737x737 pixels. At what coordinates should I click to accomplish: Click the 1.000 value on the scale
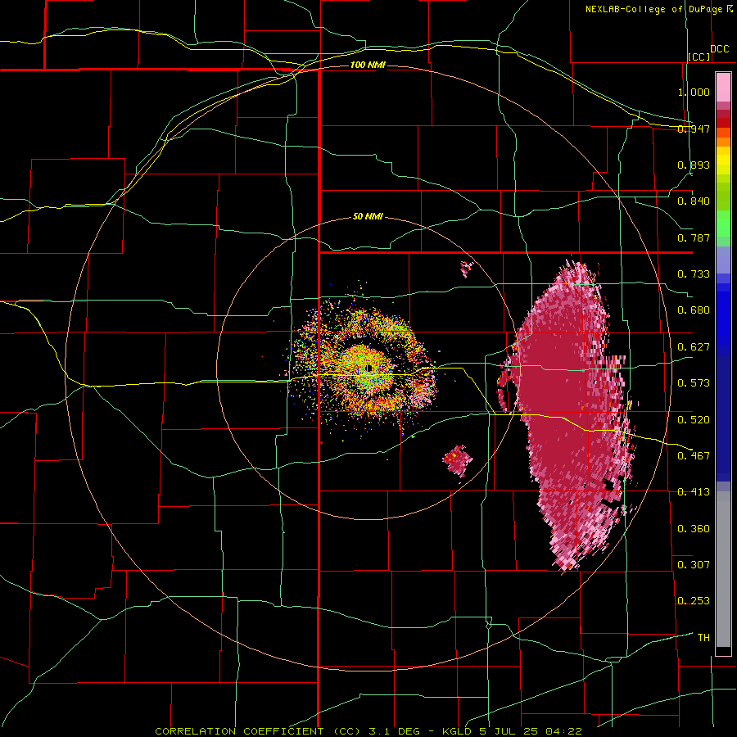pyautogui.click(x=694, y=92)
